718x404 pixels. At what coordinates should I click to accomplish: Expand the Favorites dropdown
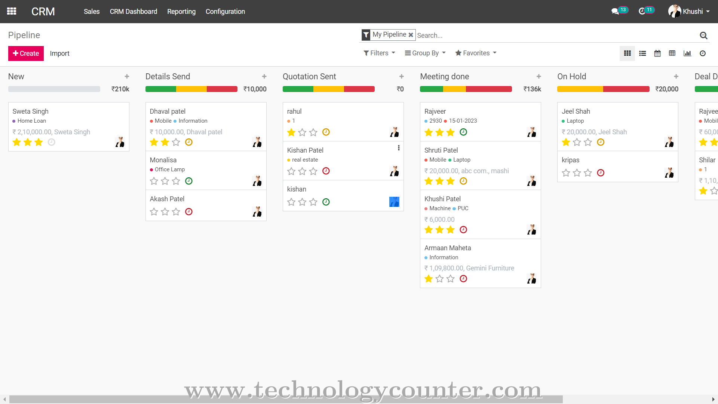coord(476,53)
